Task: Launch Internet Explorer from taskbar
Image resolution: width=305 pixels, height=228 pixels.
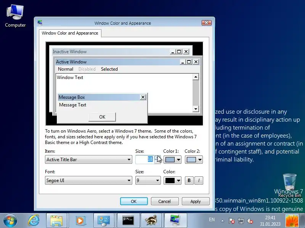Action: pos(34,221)
